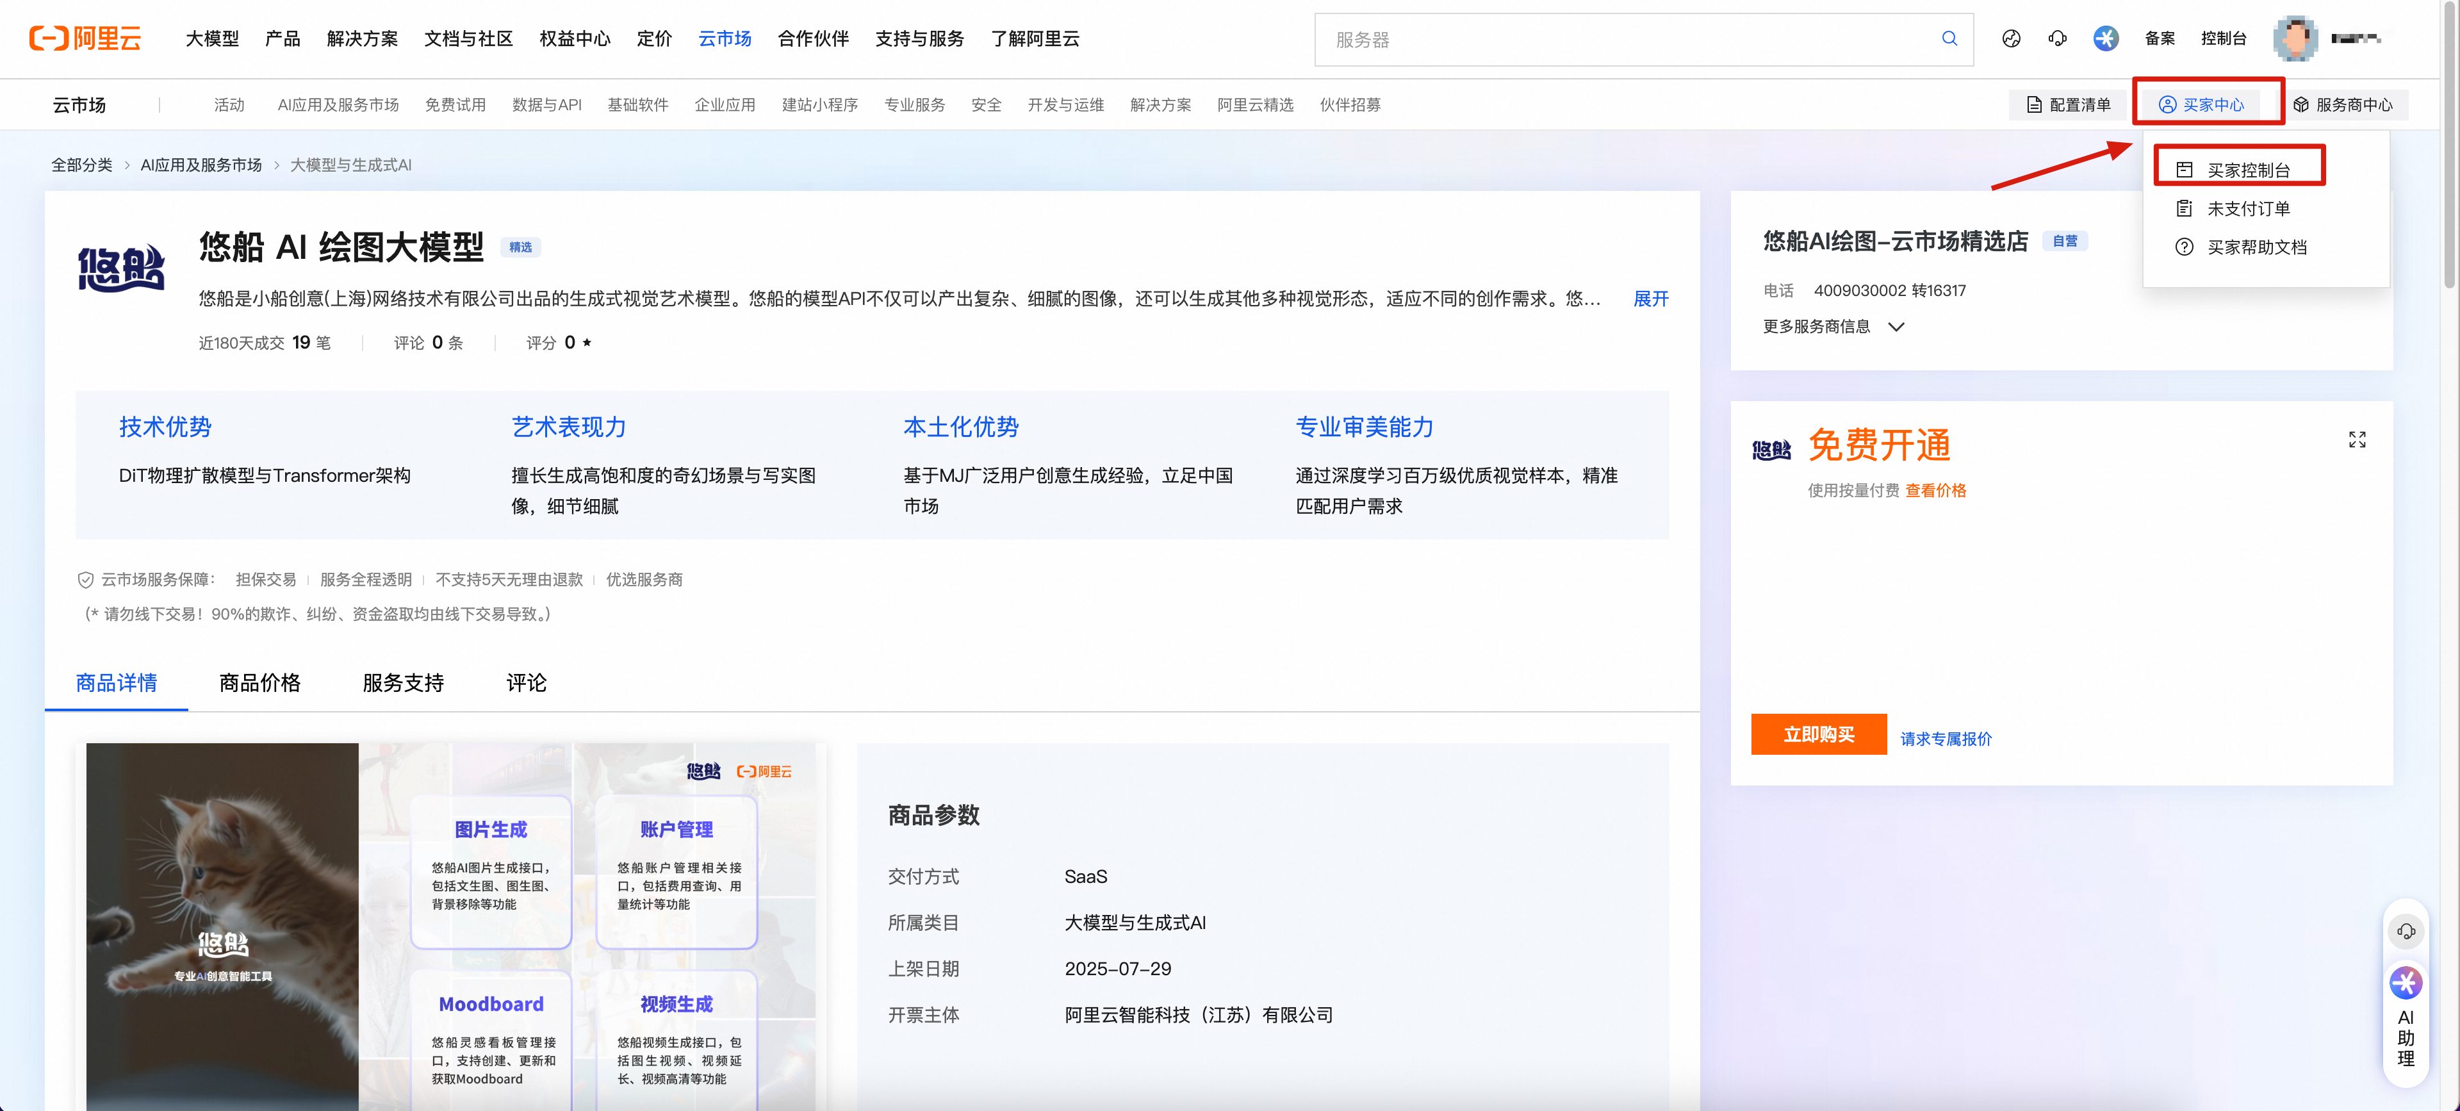2460x1111 pixels.
Task: Click store name 悠船AI绘图-云市场精选店
Action: [x=1896, y=241]
